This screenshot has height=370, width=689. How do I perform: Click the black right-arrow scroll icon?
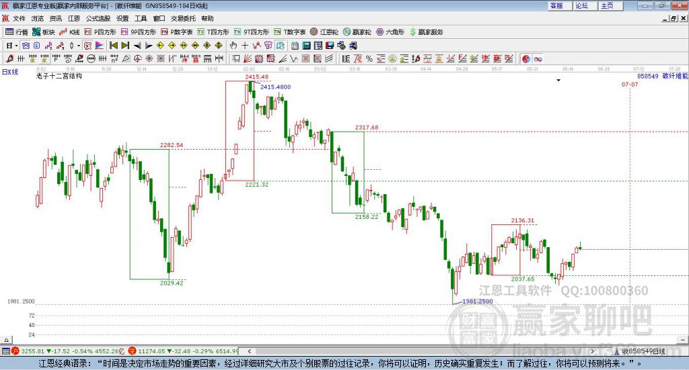point(149,46)
